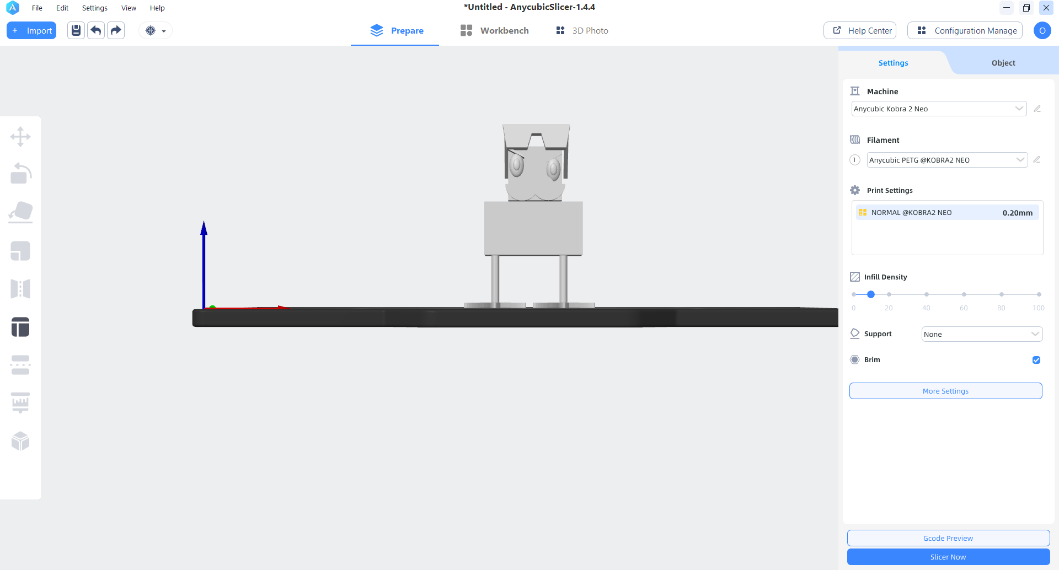The height and width of the screenshot is (570, 1059).
Task: Click the Slicer Now button
Action: coord(948,557)
